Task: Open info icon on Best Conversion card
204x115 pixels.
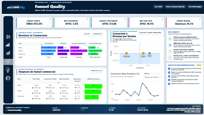Action: (87, 19)
